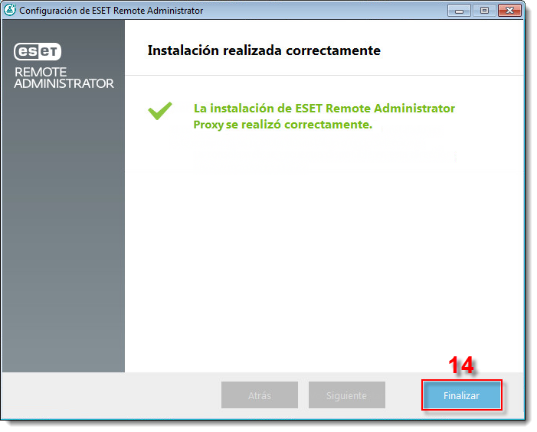The image size is (537, 432).
Task: Close the installer with the red X
Action: (x=509, y=11)
